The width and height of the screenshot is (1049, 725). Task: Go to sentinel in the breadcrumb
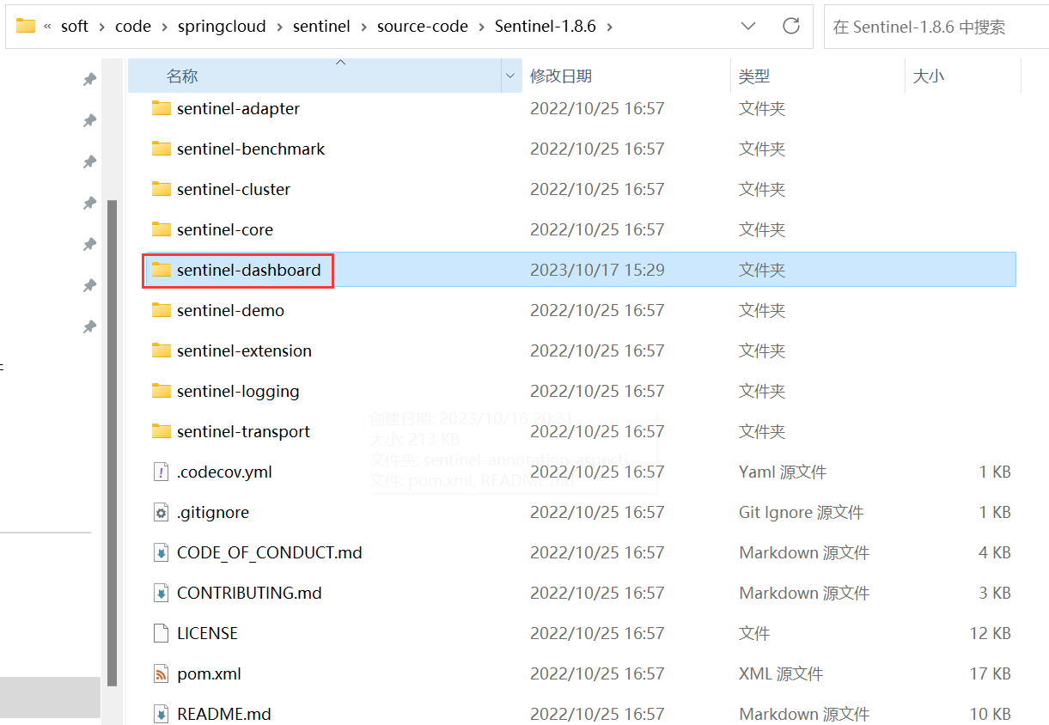pyautogui.click(x=321, y=27)
